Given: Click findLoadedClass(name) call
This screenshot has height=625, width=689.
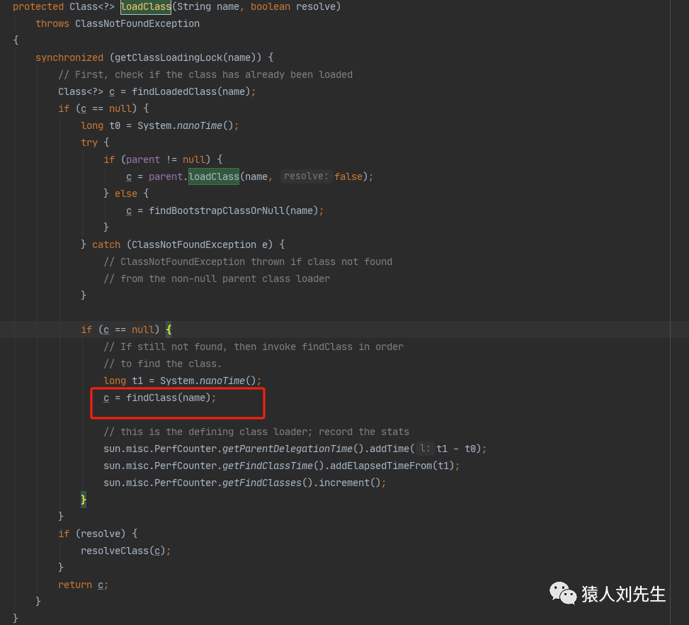Looking at the screenshot, I should click(x=191, y=91).
